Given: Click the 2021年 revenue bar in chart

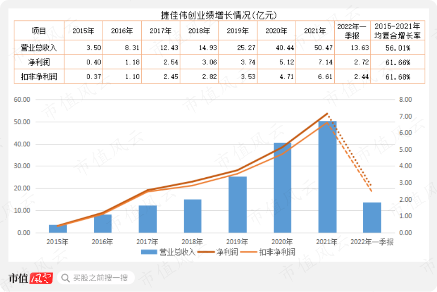Looking at the screenshot, I should 327,177.
